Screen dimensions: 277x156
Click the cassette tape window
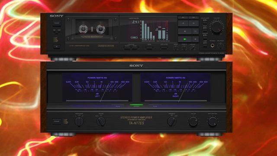click(92, 29)
